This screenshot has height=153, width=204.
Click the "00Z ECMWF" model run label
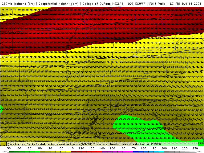coord(136,4)
